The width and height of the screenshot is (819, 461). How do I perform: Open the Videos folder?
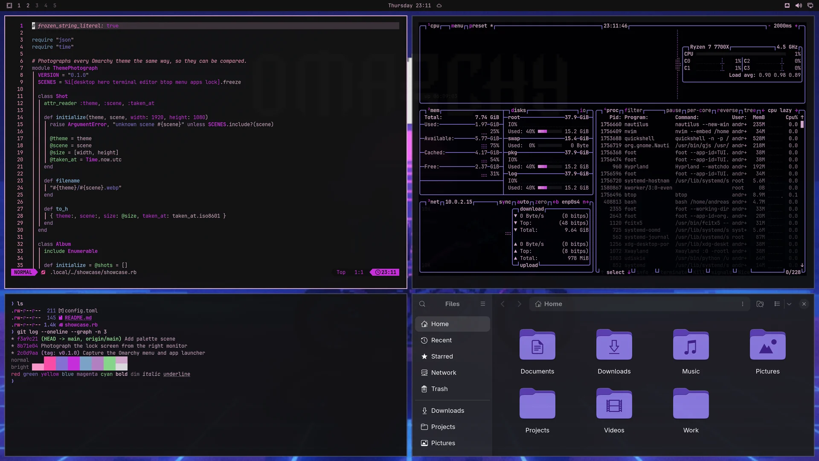pyautogui.click(x=614, y=411)
